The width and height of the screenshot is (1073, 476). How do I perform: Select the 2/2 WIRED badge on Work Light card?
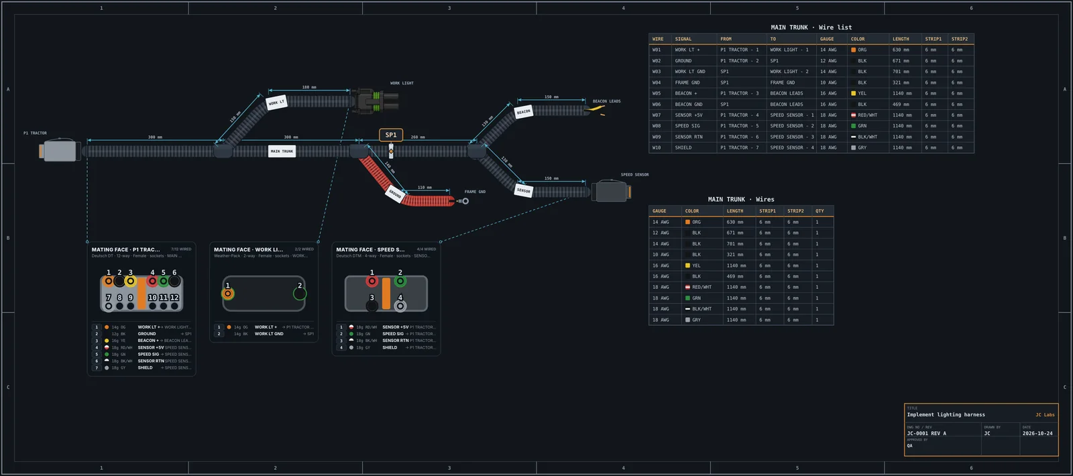(304, 249)
